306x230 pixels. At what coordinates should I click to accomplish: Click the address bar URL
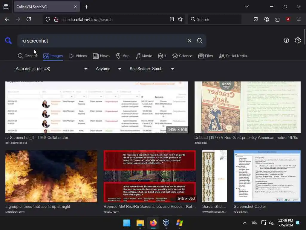[x=87, y=19]
